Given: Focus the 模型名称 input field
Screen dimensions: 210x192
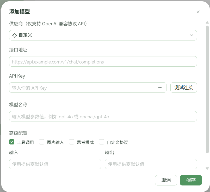Looking at the screenshot, I should click(x=103, y=116).
